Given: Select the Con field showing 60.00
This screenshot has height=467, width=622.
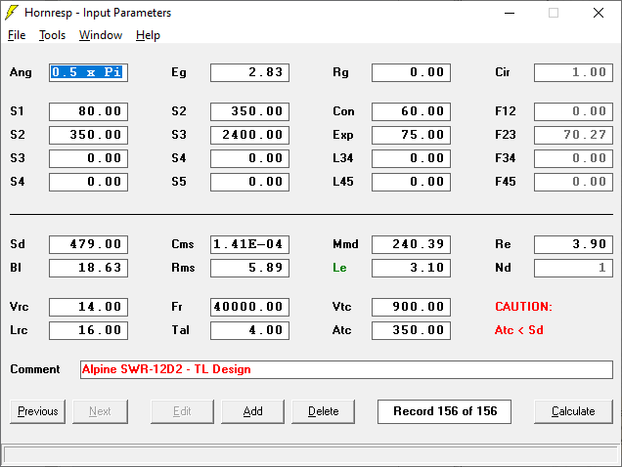Looking at the screenshot, I should pos(412,111).
